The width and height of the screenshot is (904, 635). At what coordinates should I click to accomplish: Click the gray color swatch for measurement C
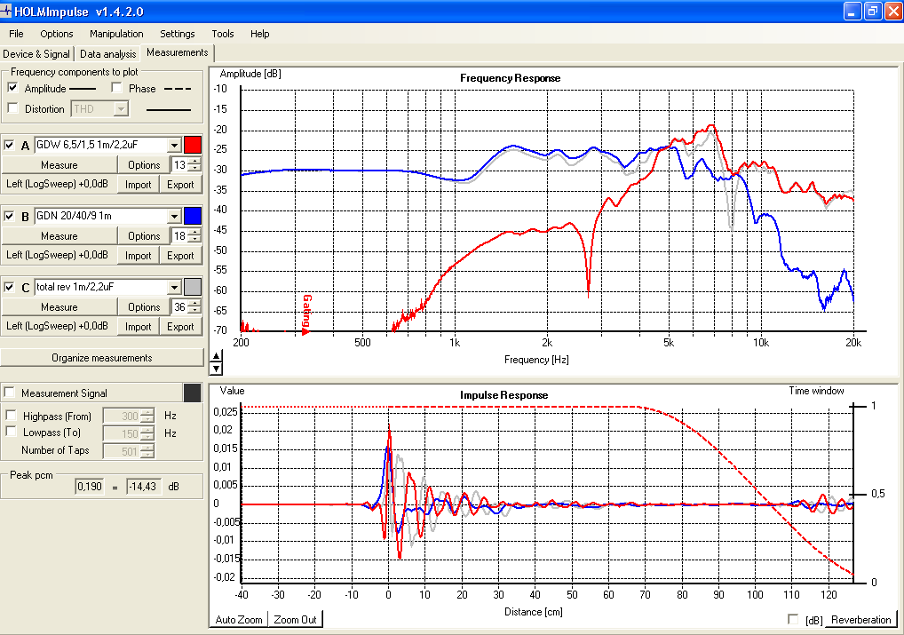pos(193,287)
